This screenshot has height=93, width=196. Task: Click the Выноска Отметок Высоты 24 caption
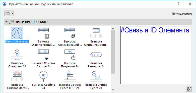[43, 65]
